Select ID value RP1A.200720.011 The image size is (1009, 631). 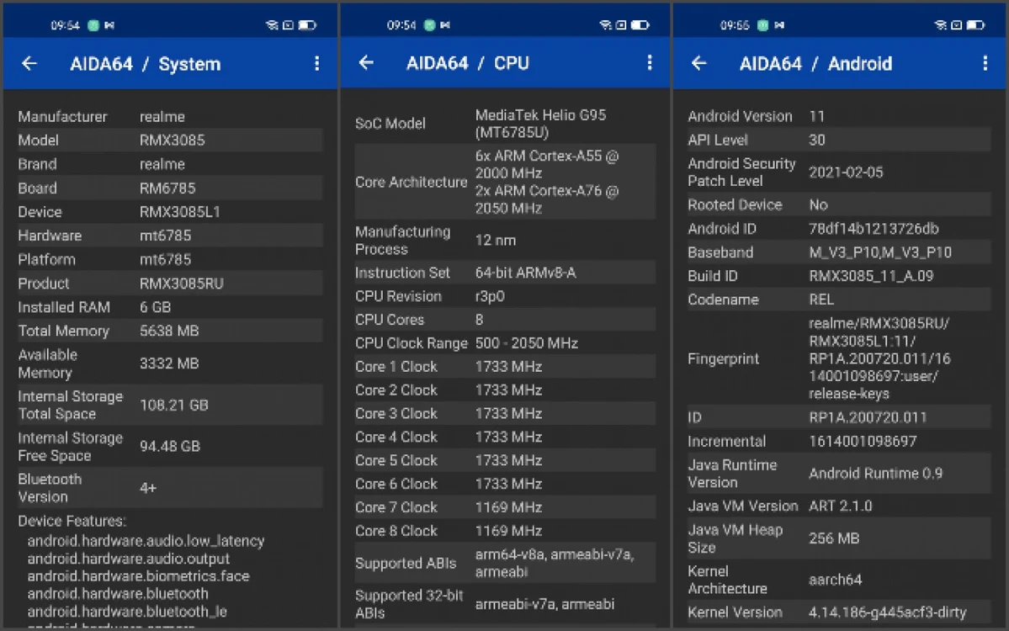(x=868, y=417)
